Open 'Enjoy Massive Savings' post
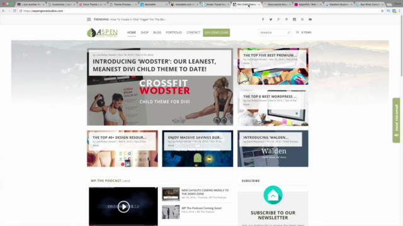 pos(195,137)
